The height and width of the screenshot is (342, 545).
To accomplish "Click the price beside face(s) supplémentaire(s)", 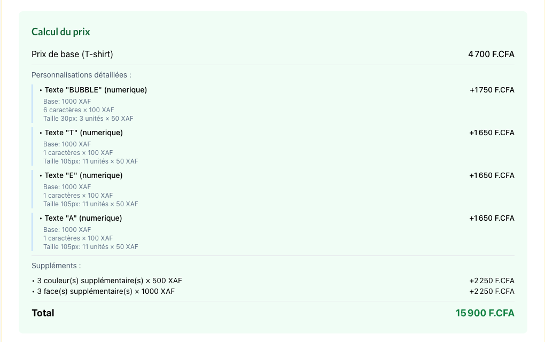I will (492, 291).
